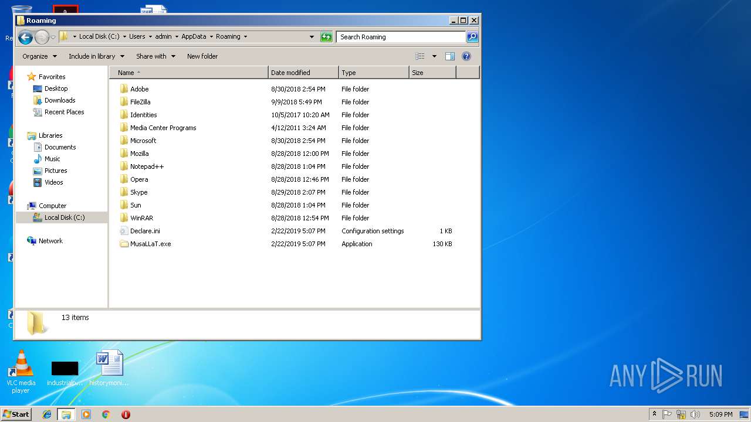Select Network in navigation pane
Viewport: 751px width, 422px height.
(x=50, y=241)
